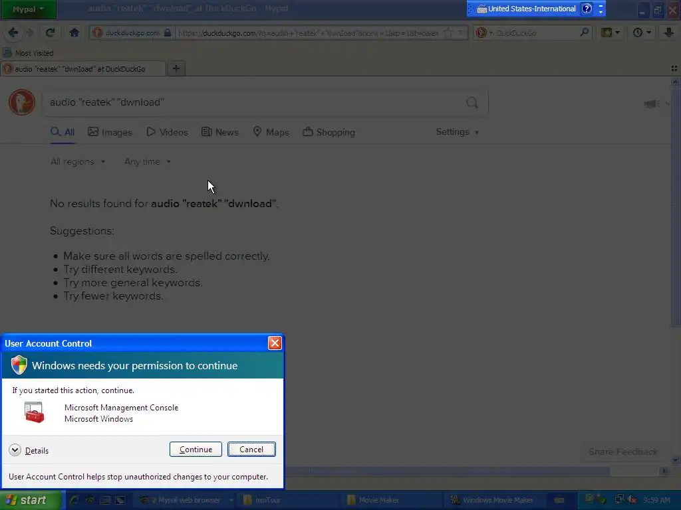Expand Details in the UAC dialog

click(x=29, y=450)
